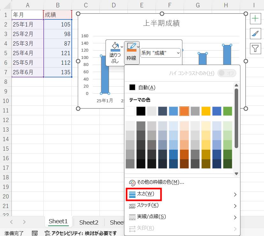264x236 pixels.
Task: Pick the green theme color swatch
Action: point(228,111)
